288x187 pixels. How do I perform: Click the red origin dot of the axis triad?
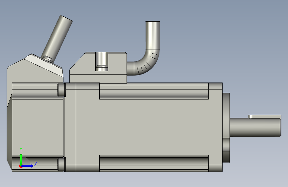coord(21,166)
